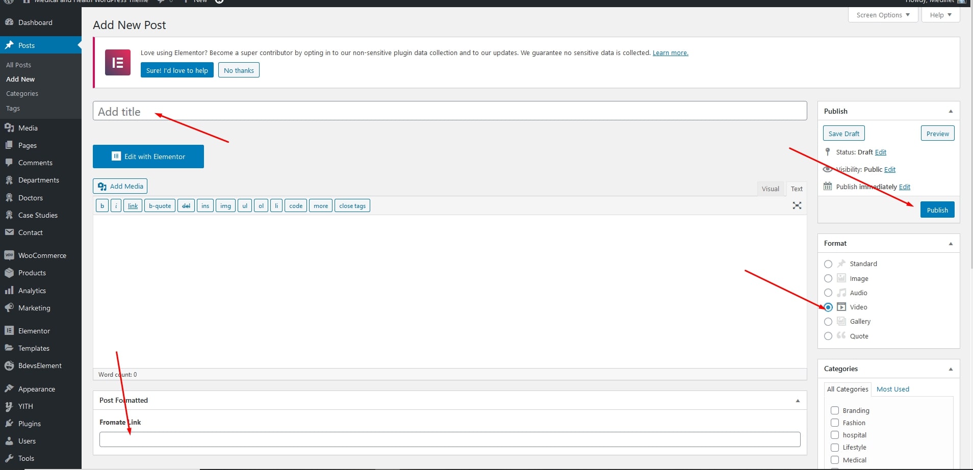The image size is (973, 470).
Task: Click the Elementor sidebar menu icon
Action: tap(9, 331)
